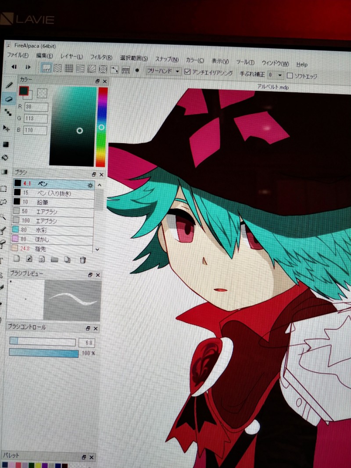351x468 pixels.
Task: Click the delete brush trash icon
Action: pos(82,260)
